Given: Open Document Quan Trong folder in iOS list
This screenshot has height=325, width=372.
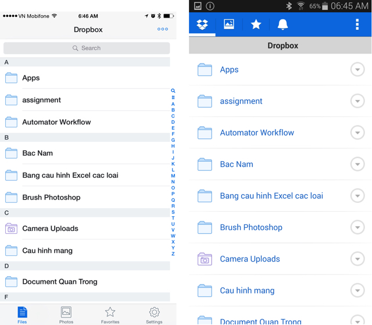Looking at the screenshot, I should (85, 281).
